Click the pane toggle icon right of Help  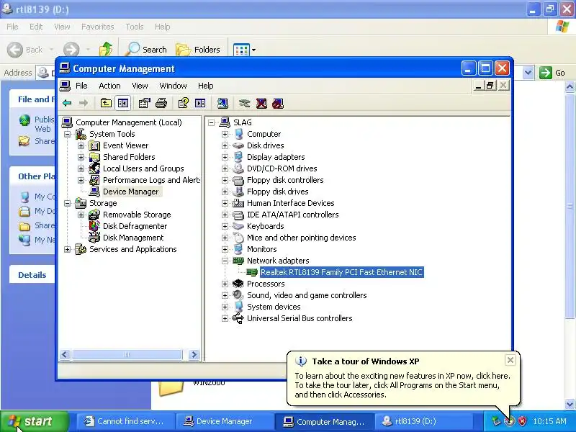click(200, 103)
